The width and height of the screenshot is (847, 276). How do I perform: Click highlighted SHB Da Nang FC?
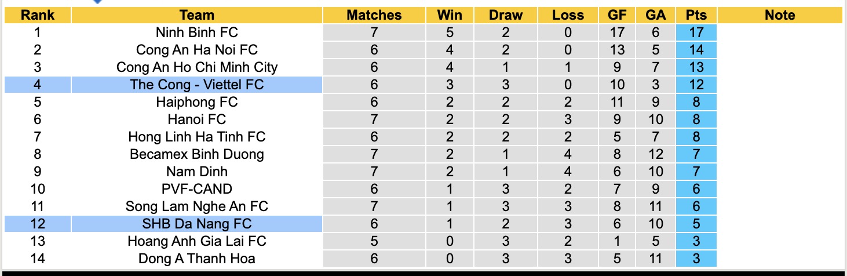pyautogui.click(x=197, y=224)
